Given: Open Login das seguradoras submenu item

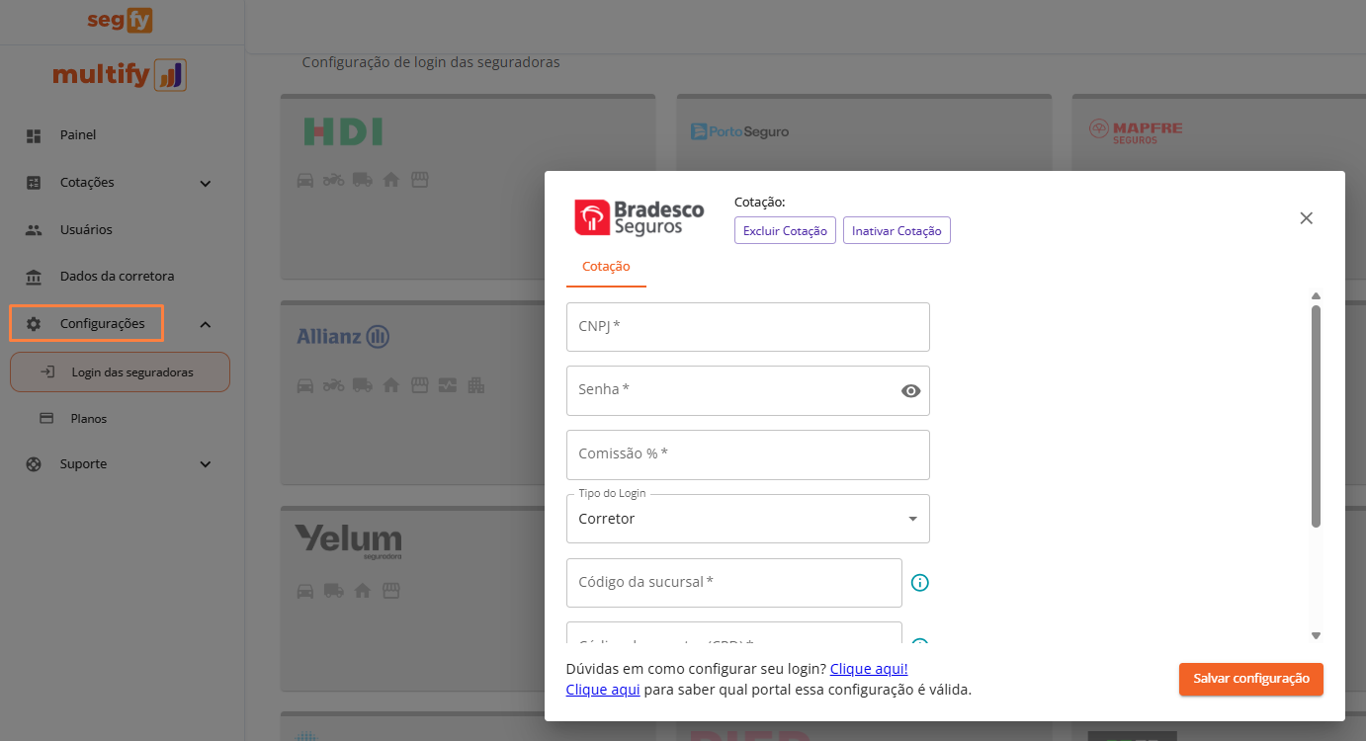Looking at the screenshot, I should (120, 372).
